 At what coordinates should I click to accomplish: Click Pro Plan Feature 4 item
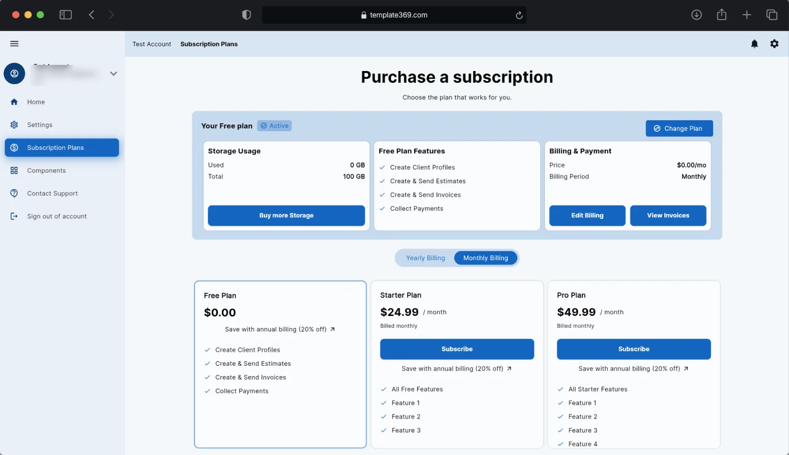[x=583, y=444]
